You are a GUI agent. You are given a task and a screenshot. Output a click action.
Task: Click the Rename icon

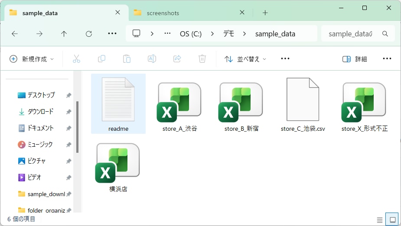click(x=152, y=59)
